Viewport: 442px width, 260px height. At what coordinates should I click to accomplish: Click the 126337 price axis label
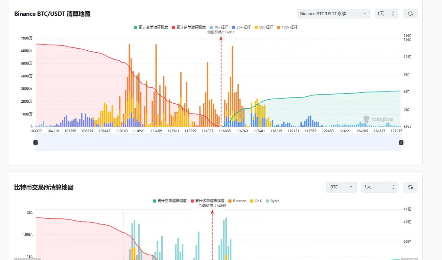coord(379,131)
